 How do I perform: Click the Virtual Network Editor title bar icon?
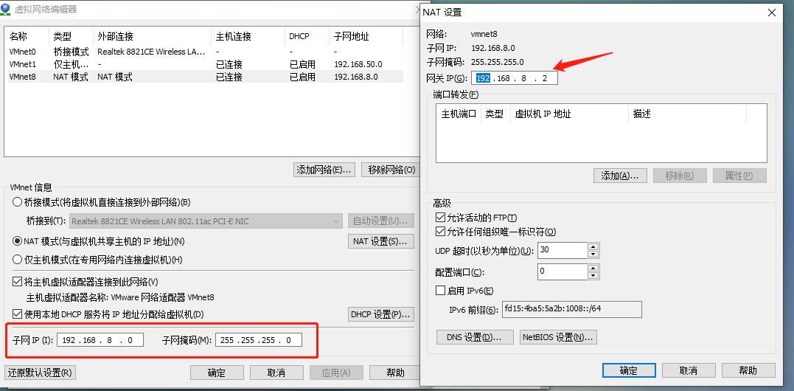(6, 9)
